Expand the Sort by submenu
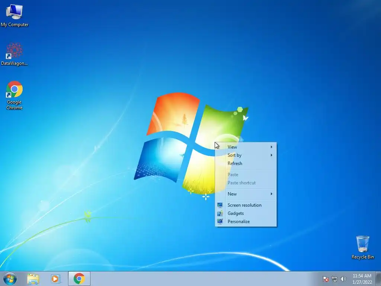Screen dimensions: 381x286 coord(246,155)
